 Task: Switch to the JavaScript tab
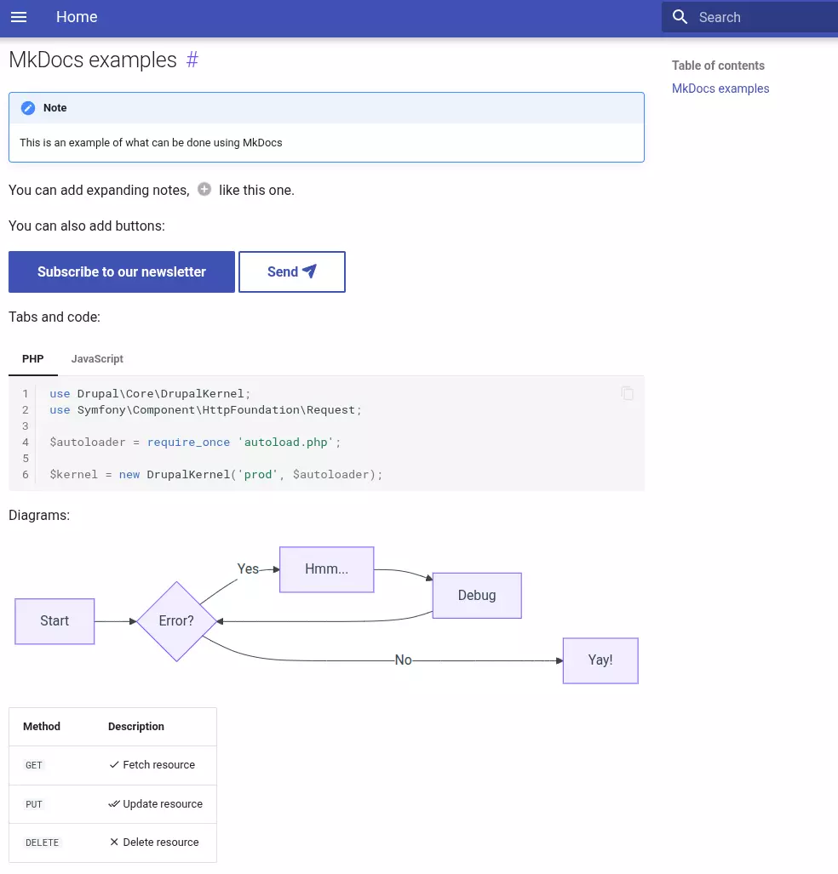pyautogui.click(x=97, y=359)
